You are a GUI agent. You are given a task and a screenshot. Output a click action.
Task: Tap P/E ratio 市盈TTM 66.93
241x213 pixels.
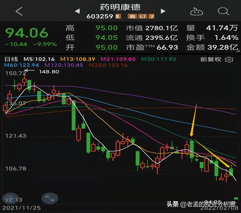coord(152,47)
